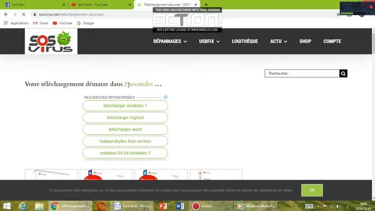
Task: Click the SOS Virus logo
Action: pyautogui.click(x=51, y=42)
